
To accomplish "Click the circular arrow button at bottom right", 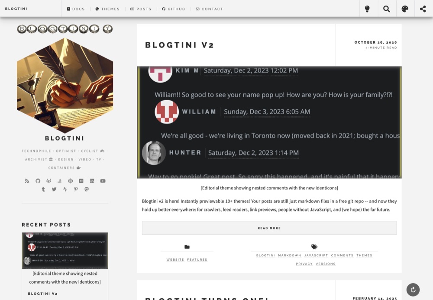I will (x=413, y=290).
